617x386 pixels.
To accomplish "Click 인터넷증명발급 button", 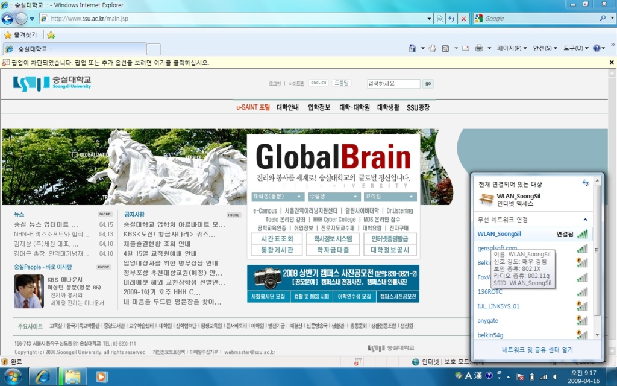I will pyautogui.click(x=390, y=239).
